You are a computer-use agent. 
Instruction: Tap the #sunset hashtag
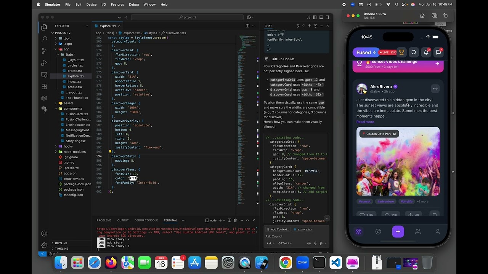point(364,201)
